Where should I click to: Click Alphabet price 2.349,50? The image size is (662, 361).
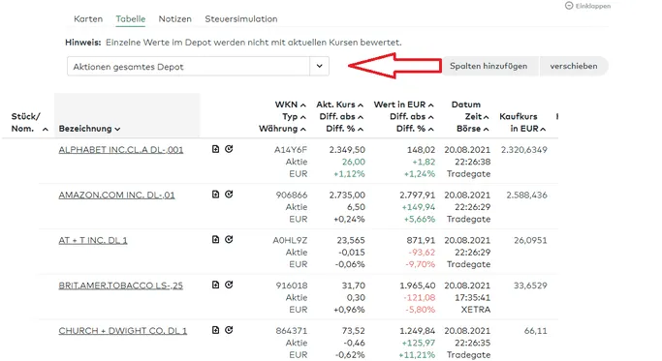click(x=347, y=150)
